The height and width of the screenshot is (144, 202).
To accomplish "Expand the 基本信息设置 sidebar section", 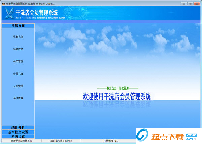I will (18, 132).
